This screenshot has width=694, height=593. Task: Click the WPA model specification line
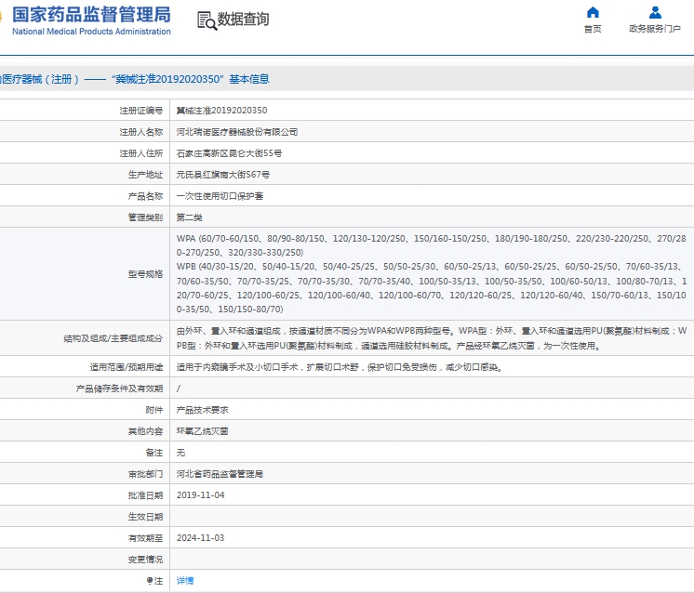point(431,245)
